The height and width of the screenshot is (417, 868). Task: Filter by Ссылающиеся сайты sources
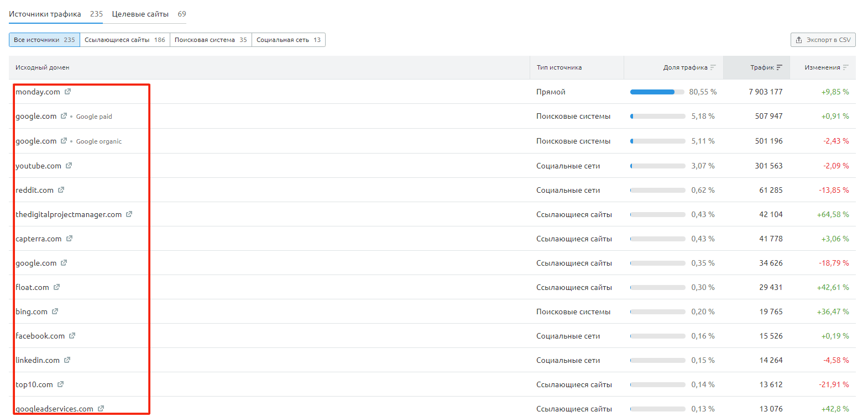[124, 40]
